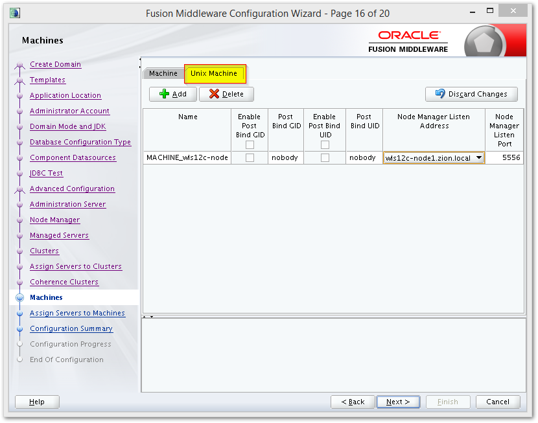Go to the Managed Servers step
The image size is (538, 423).
tap(59, 235)
